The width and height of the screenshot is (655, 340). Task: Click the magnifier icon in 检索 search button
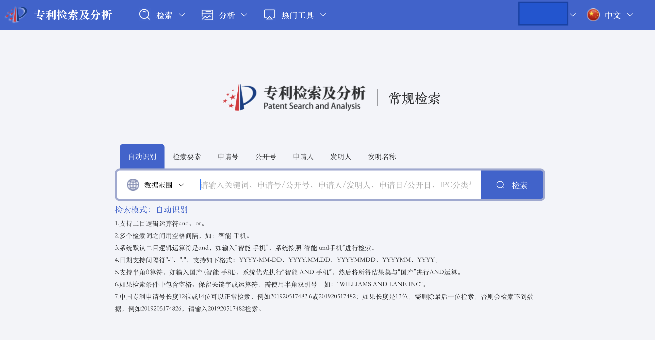(500, 185)
